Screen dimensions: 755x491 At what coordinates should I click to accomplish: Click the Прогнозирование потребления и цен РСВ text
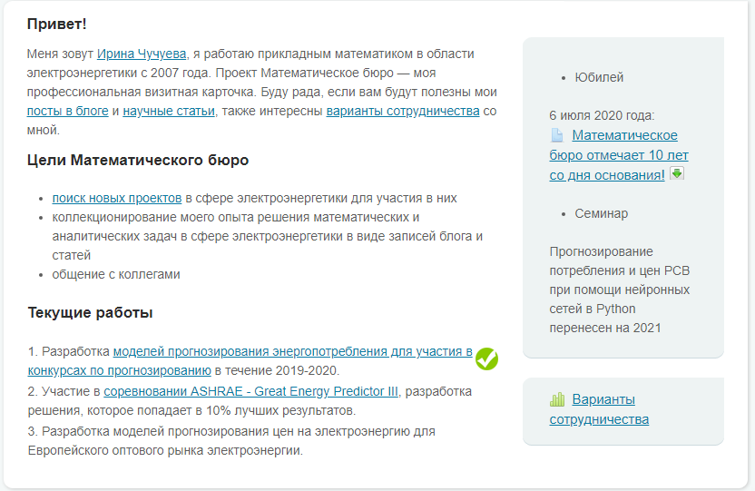pos(620,290)
